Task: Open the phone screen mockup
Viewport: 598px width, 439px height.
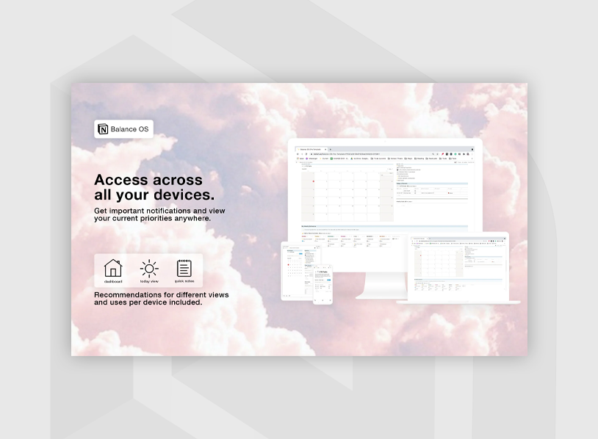Action: click(323, 286)
